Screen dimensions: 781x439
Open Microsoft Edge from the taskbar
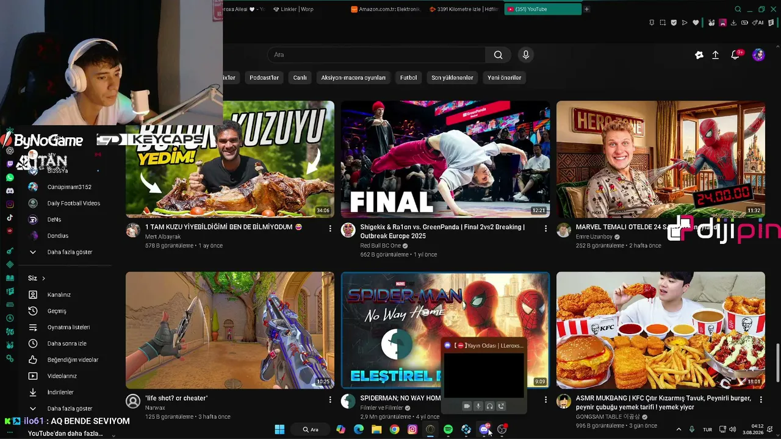pyautogui.click(x=359, y=429)
